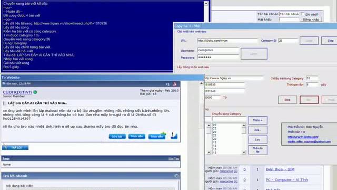This screenshot has width=337, height=190.
Task: Open the PC - Computer - Vi Tính forum link
Action: (286, 180)
